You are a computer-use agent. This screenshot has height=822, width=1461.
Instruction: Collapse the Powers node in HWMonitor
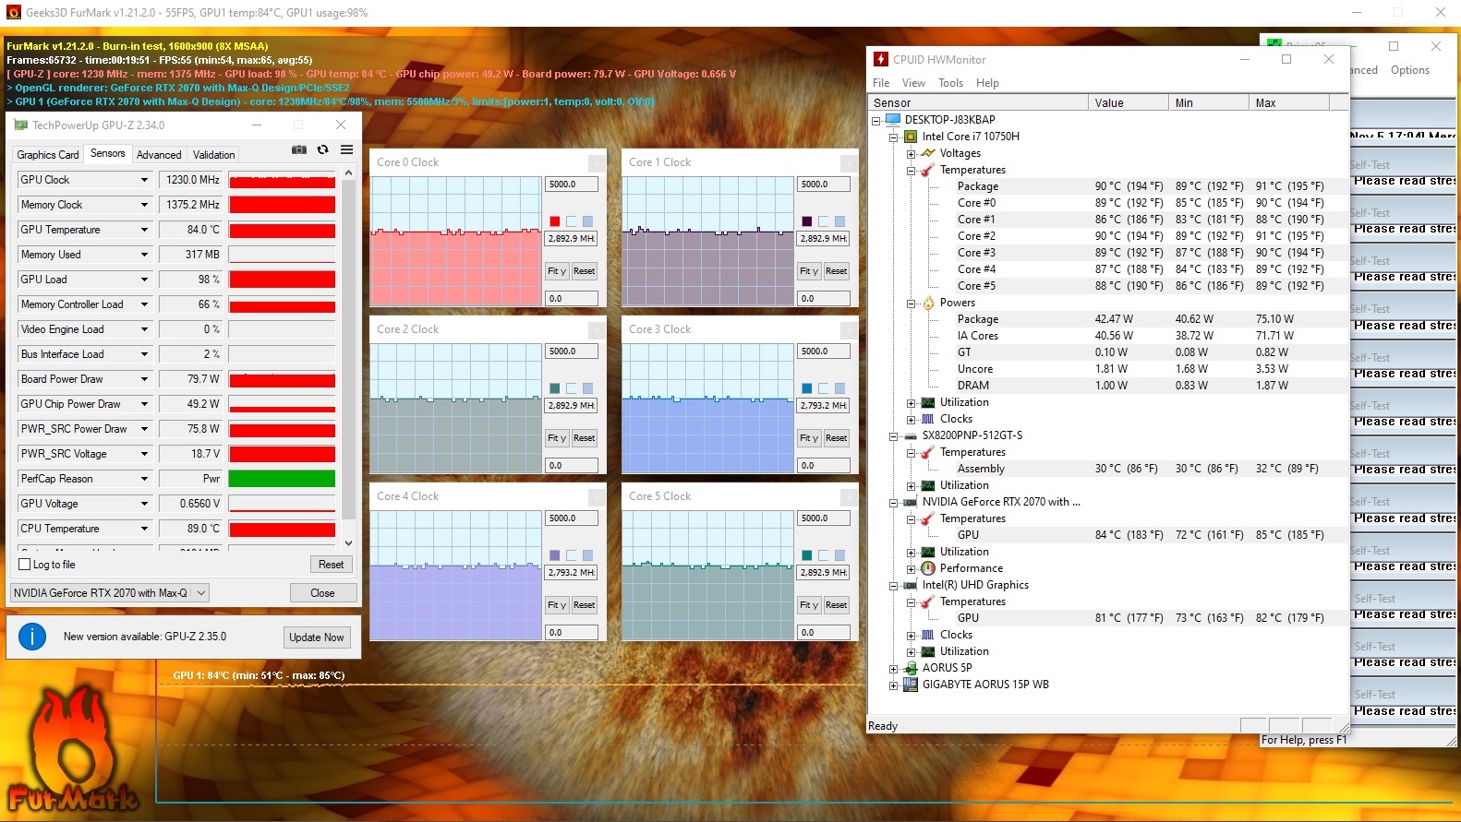[911, 303]
